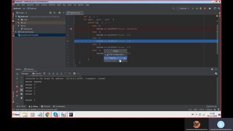Switch to the NoBreak.java editor tab
The image size is (233, 131).
click(x=74, y=13)
